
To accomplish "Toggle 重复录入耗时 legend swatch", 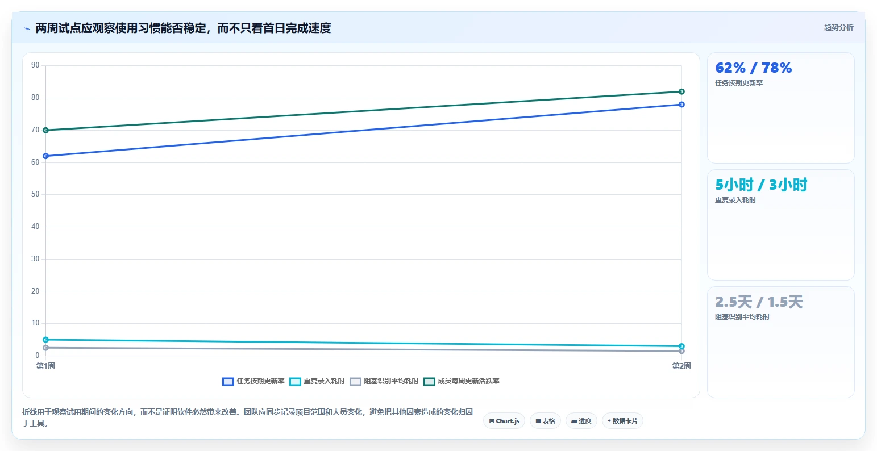I will click(x=295, y=382).
